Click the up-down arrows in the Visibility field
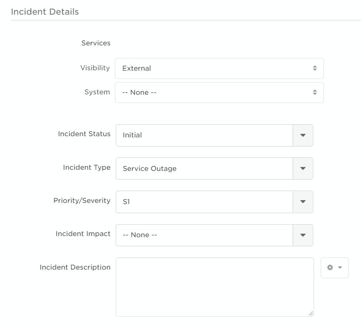Screen dimensions: 361x328 pyautogui.click(x=315, y=68)
